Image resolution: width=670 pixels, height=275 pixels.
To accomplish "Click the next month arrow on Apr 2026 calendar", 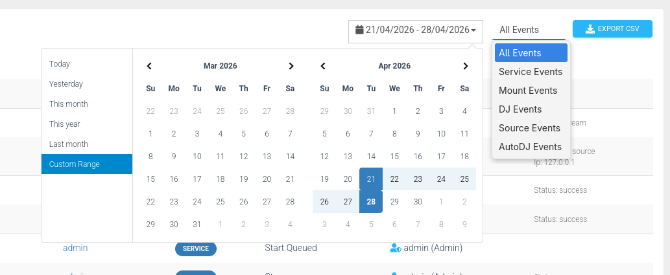I will [x=465, y=66].
